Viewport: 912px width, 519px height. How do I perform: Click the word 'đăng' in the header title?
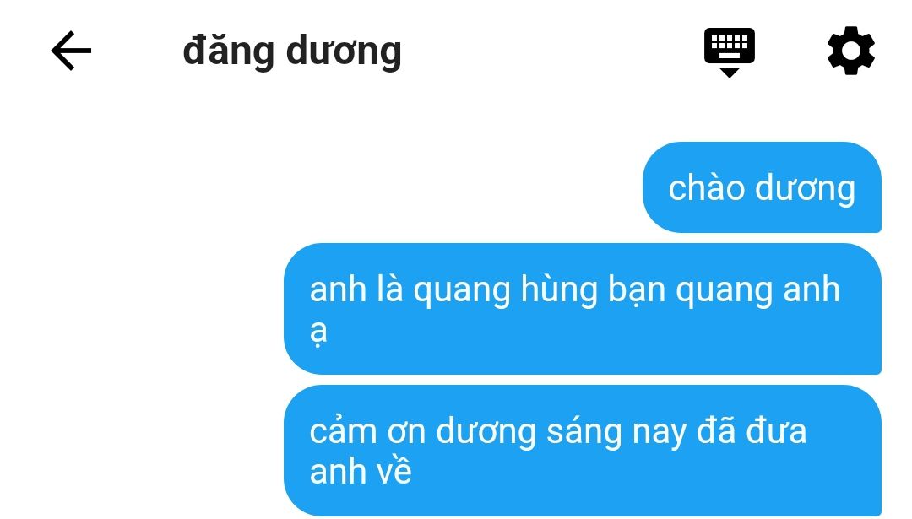pyautogui.click(x=228, y=52)
